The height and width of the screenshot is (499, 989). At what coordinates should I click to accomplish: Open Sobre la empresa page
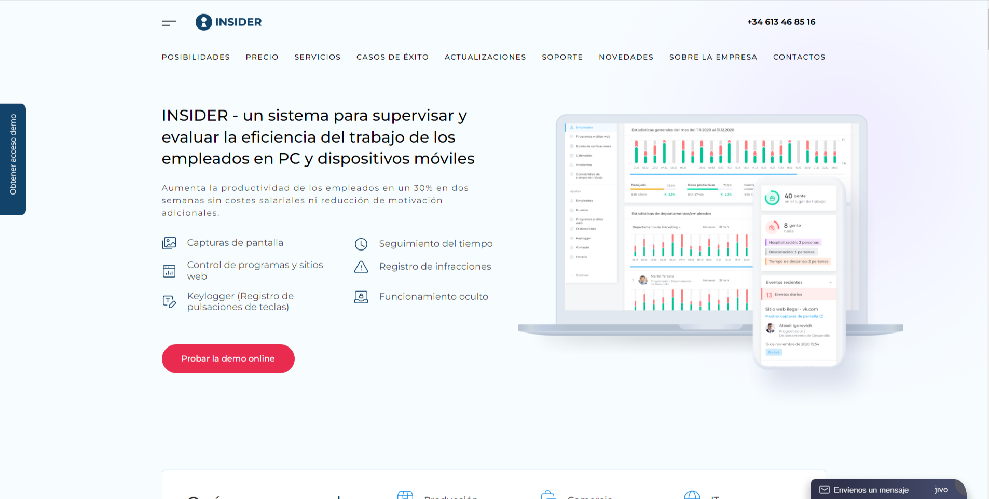pyautogui.click(x=713, y=57)
